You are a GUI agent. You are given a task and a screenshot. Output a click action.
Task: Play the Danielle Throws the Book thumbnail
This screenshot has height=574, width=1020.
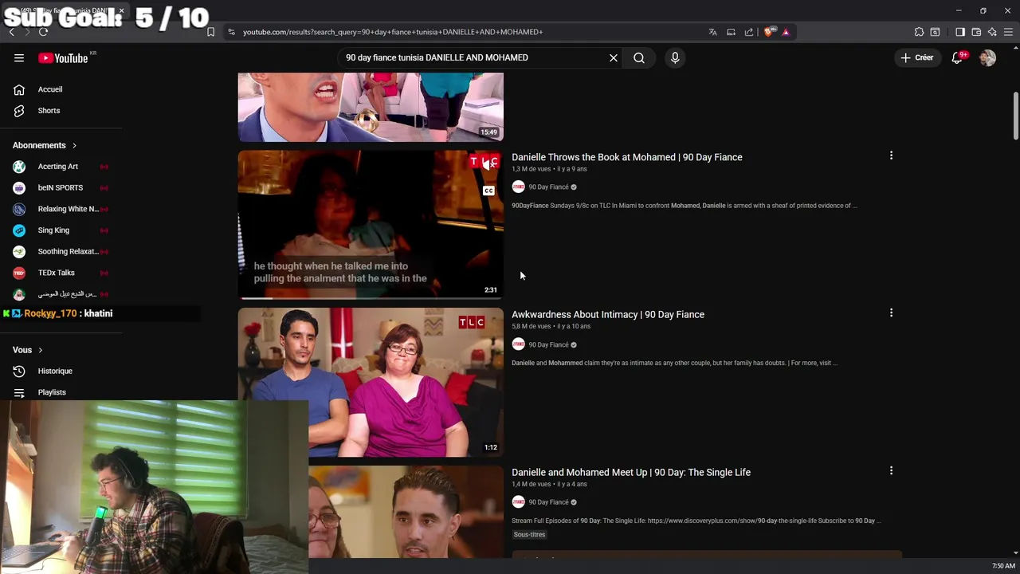[371, 224]
